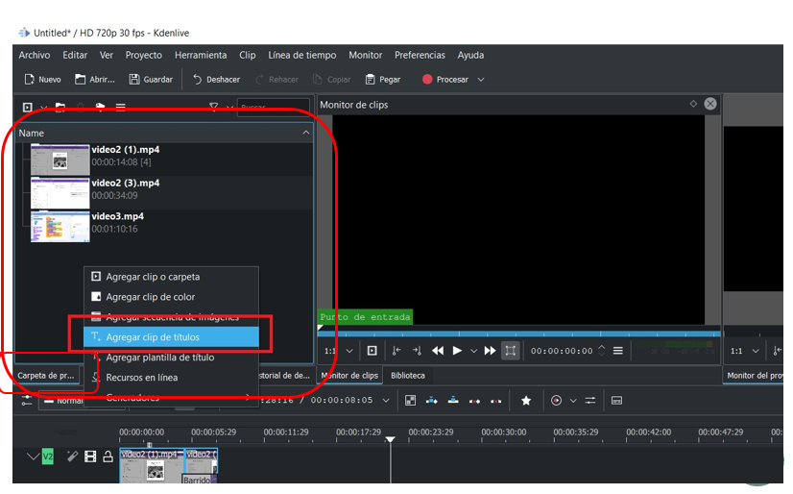Click the float diamond icon of Monitor de clips
Image resolution: width=793 pixels, height=494 pixels.
pos(693,104)
